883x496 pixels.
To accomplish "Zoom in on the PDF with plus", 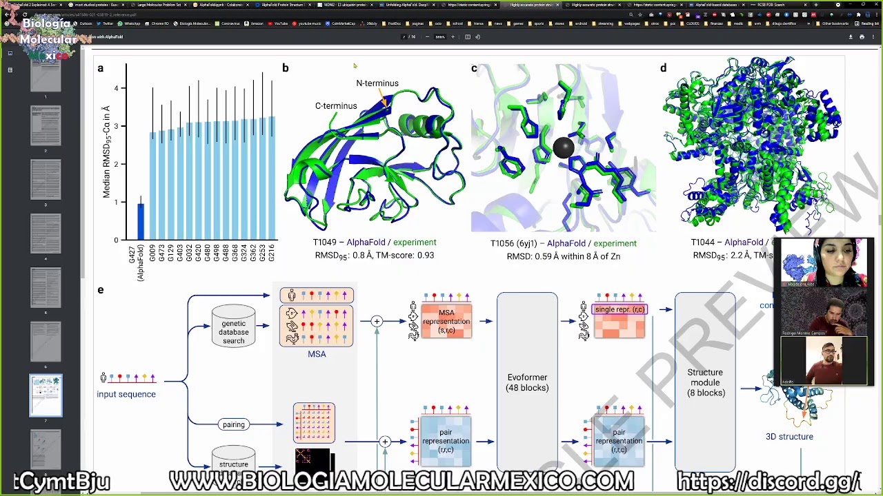I will coord(453,37).
